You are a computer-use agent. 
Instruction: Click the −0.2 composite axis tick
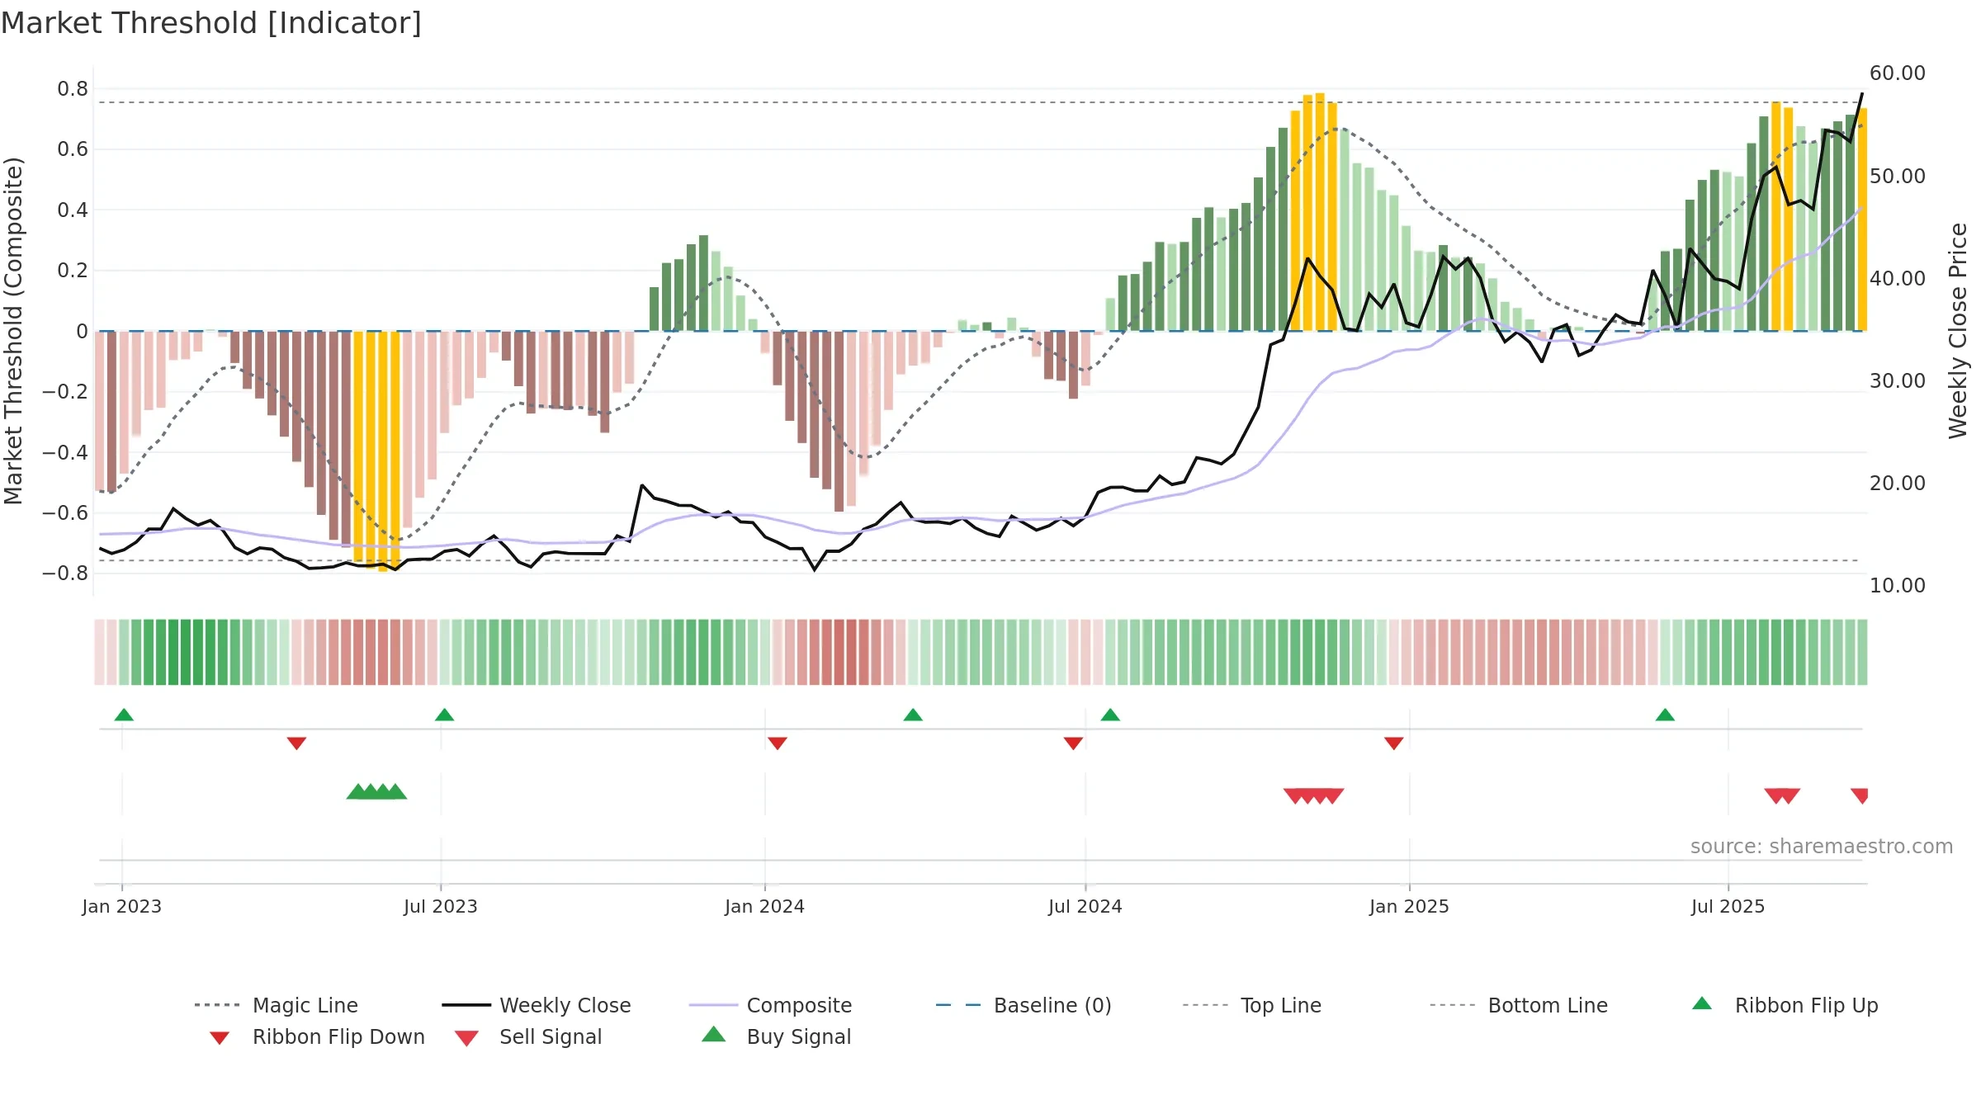coord(65,391)
